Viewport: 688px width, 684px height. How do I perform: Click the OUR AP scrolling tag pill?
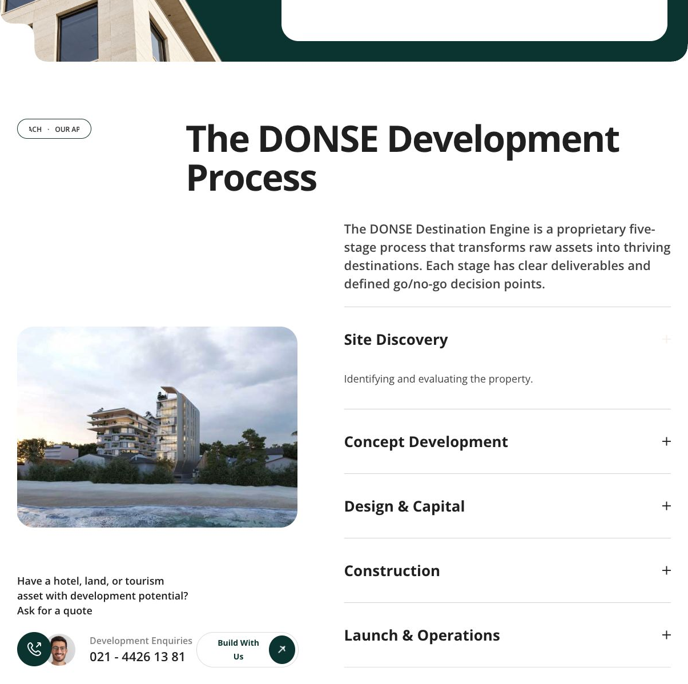pyautogui.click(x=54, y=129)
